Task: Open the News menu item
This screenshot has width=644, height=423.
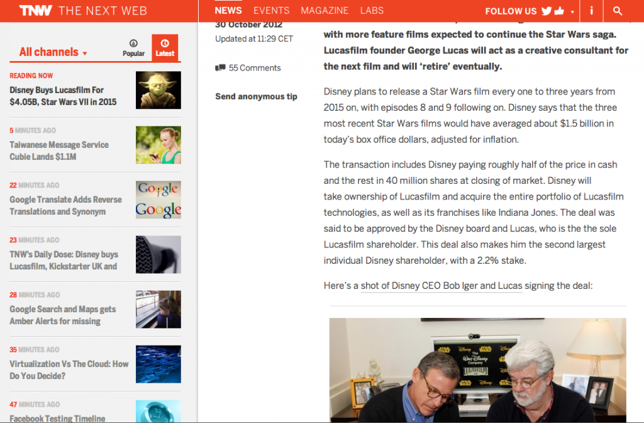Action: coord(228,11)
